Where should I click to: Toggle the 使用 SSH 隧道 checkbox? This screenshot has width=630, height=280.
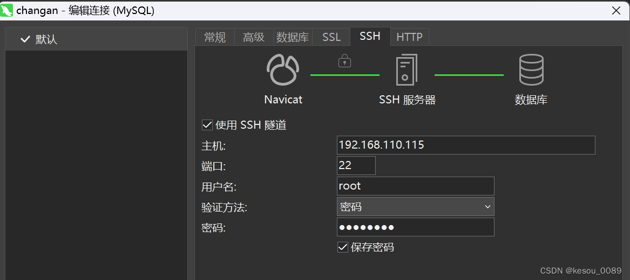pos(207,125)
